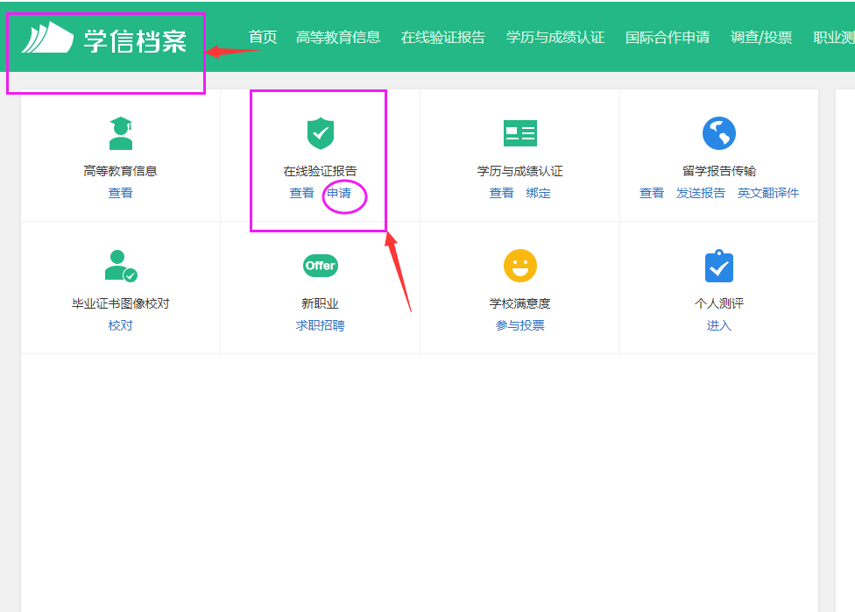The height and width of the screenshot is (612, 855).
Task: Click the blue globe 留学报告传输 icon
Action: coord(718,133)
